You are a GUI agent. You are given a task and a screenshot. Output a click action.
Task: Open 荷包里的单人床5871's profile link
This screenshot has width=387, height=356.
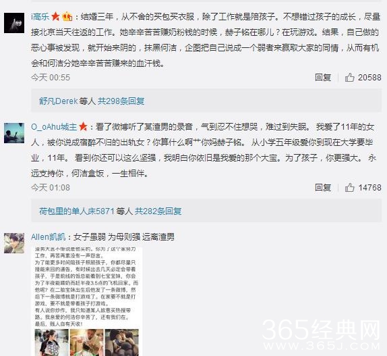(77, 211)
